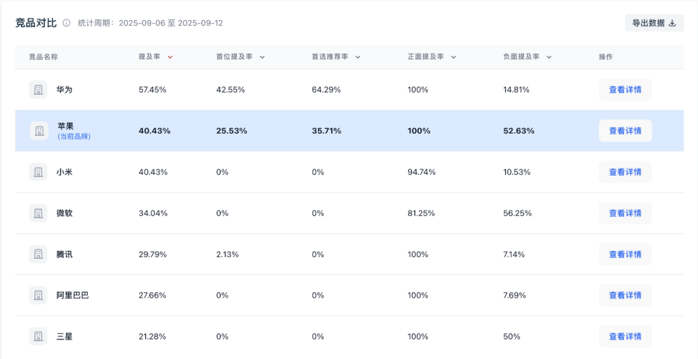The height and width of the screenshot is (359, 698).
Task: Select the 小米 brand name
Action: coord(64,172)
